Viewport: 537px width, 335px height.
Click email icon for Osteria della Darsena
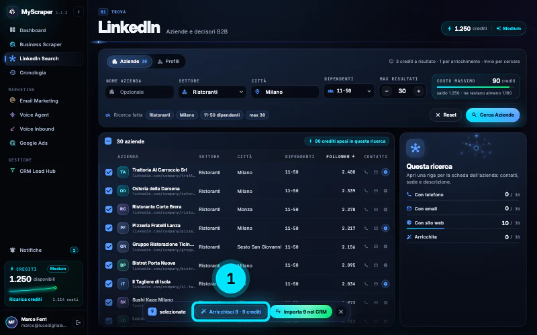click(376, 191)
